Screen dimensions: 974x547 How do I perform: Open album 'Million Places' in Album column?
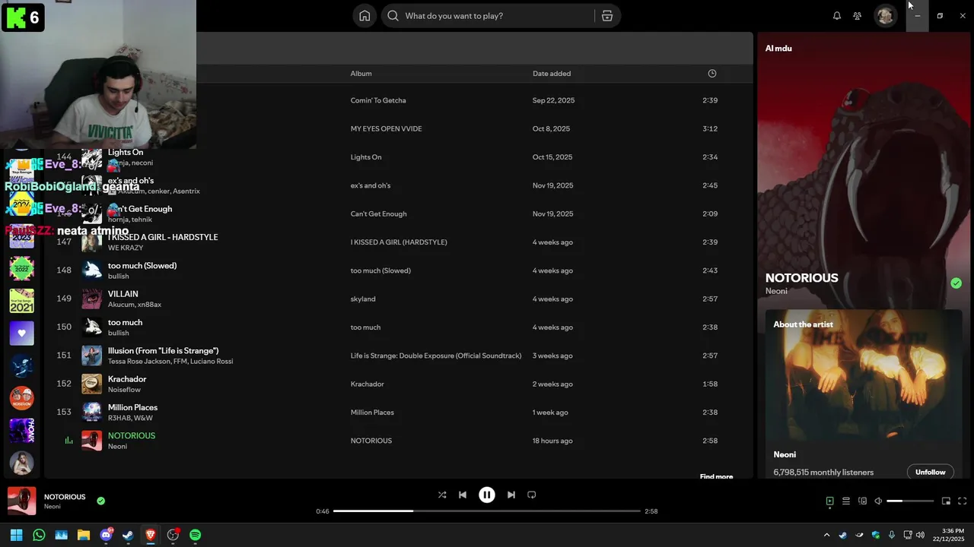(372, 413)
